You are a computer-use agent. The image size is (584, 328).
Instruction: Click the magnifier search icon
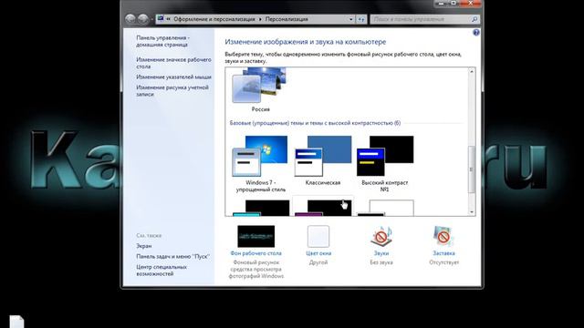tap(474, 19)
